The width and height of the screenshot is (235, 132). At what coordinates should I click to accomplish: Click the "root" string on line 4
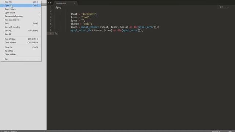point(86,17)
